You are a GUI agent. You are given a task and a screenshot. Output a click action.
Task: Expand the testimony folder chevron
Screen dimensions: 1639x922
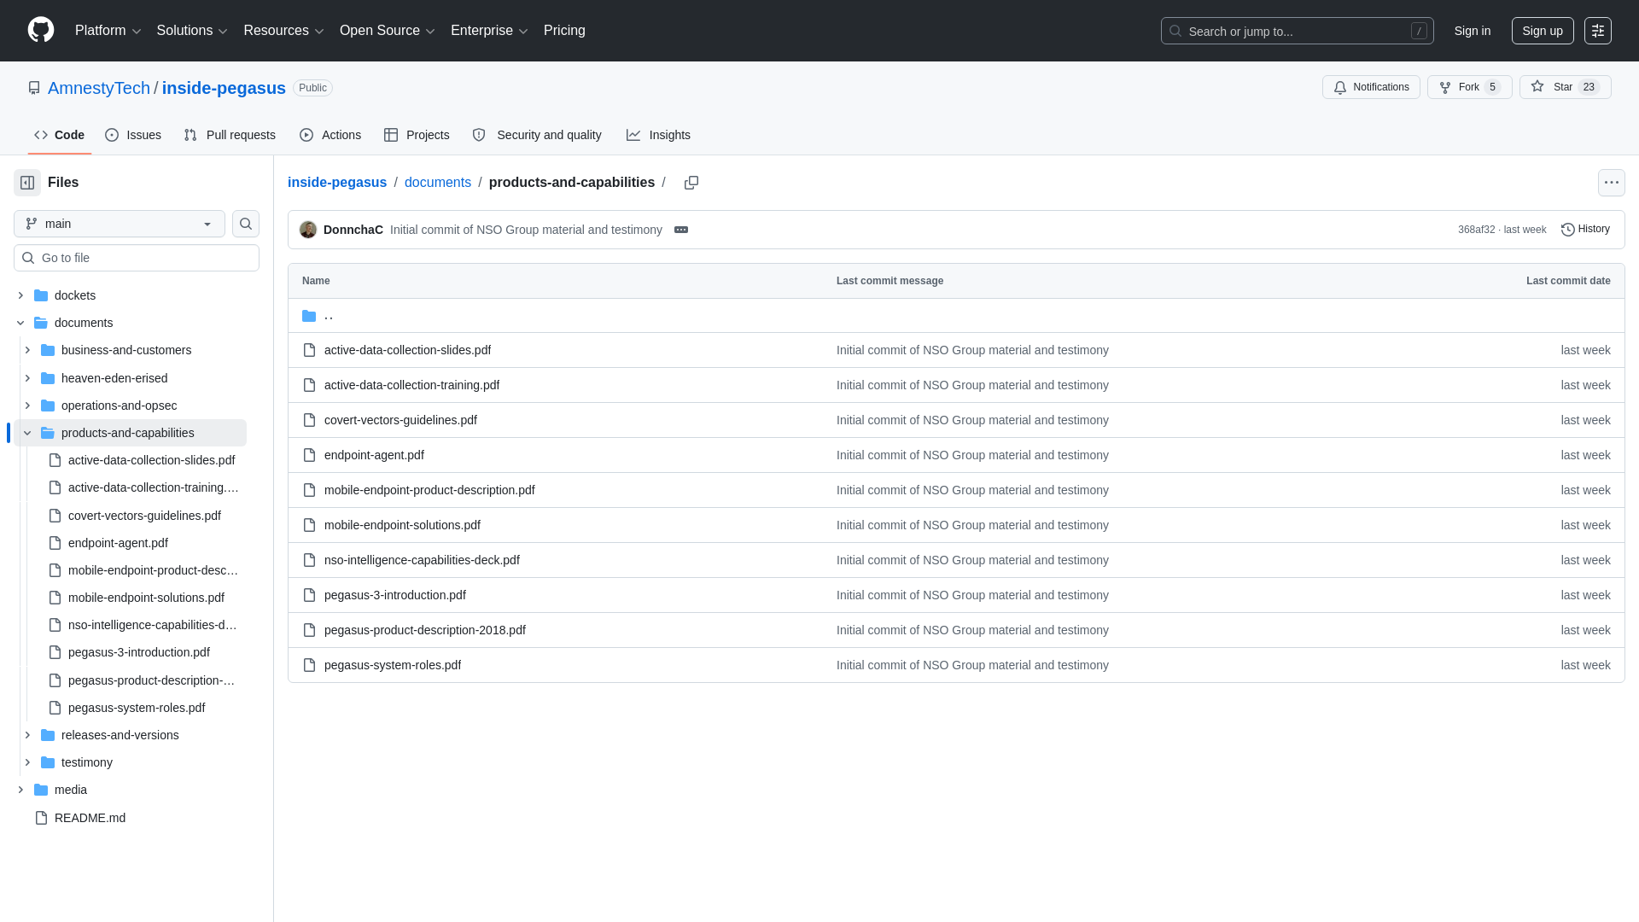(27, 762)
